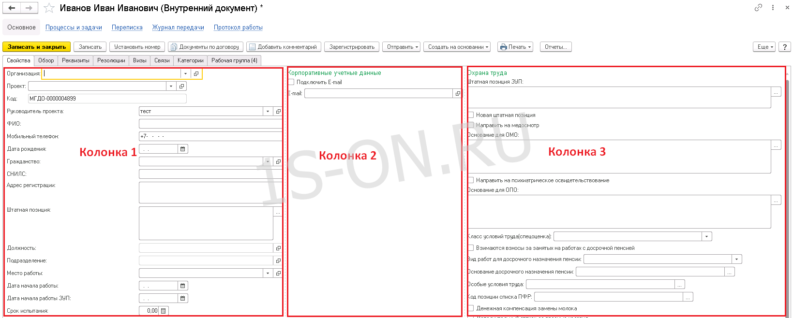Check Новая штатная позиция
This screenshot has width=793, height=318.
click(x=471, y=115)
